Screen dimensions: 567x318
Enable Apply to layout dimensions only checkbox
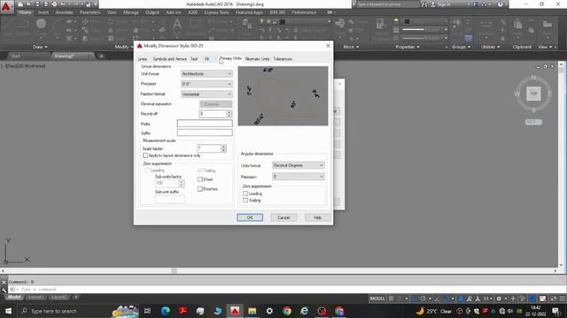[145, 155]
